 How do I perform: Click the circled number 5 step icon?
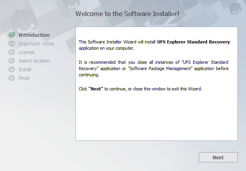[11, 69]
